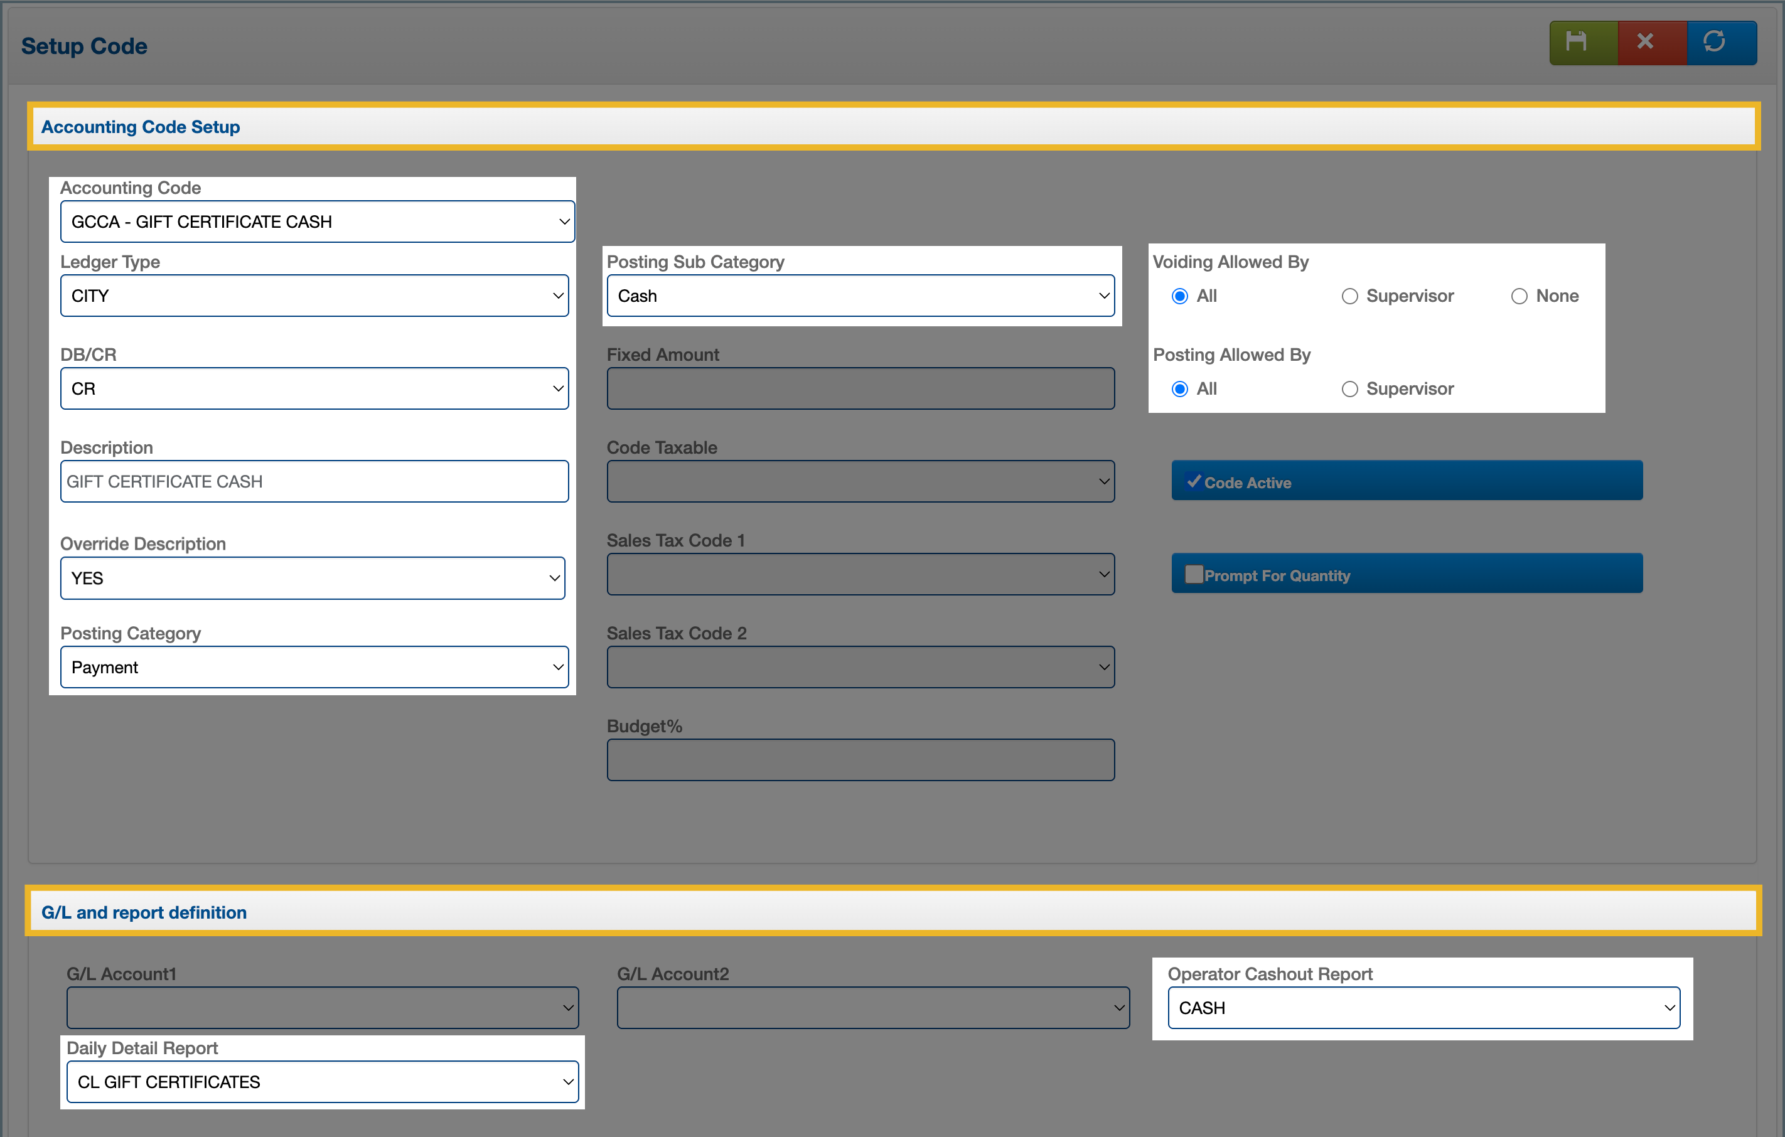Enable the Prompt For Quantity checkbox
Viewport: 1785px width, 1137px height.
pyautogui.click(x=1194, y=574)
